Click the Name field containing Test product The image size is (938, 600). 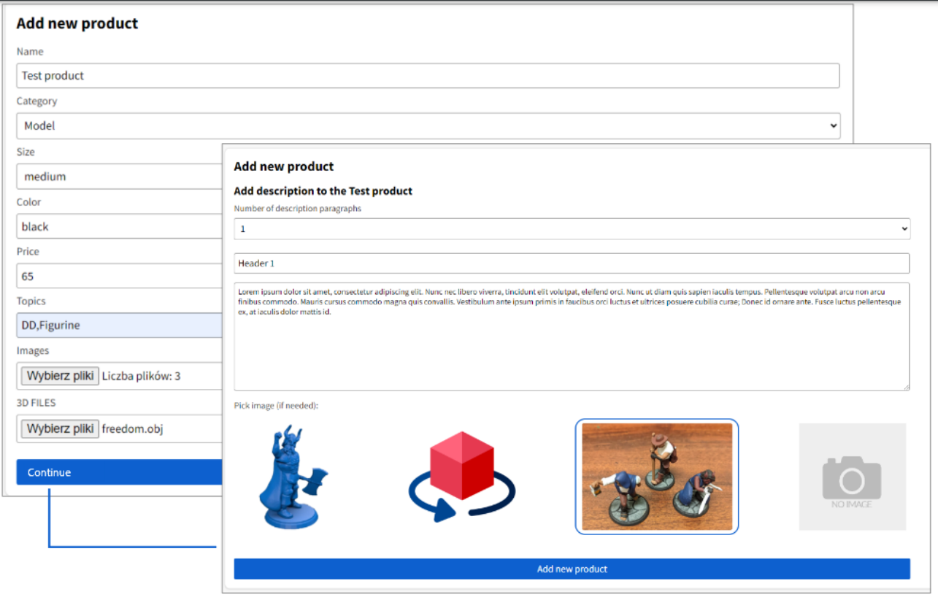click(428, 75)
